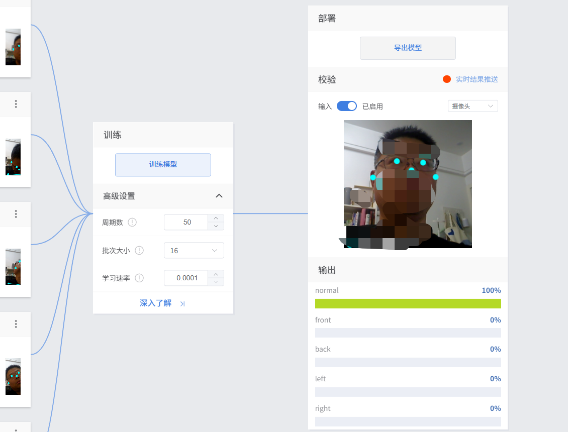Click the 实时结果推送 link
The width and height of the screenshot is (568, 432).
click(x=477, y=79)
